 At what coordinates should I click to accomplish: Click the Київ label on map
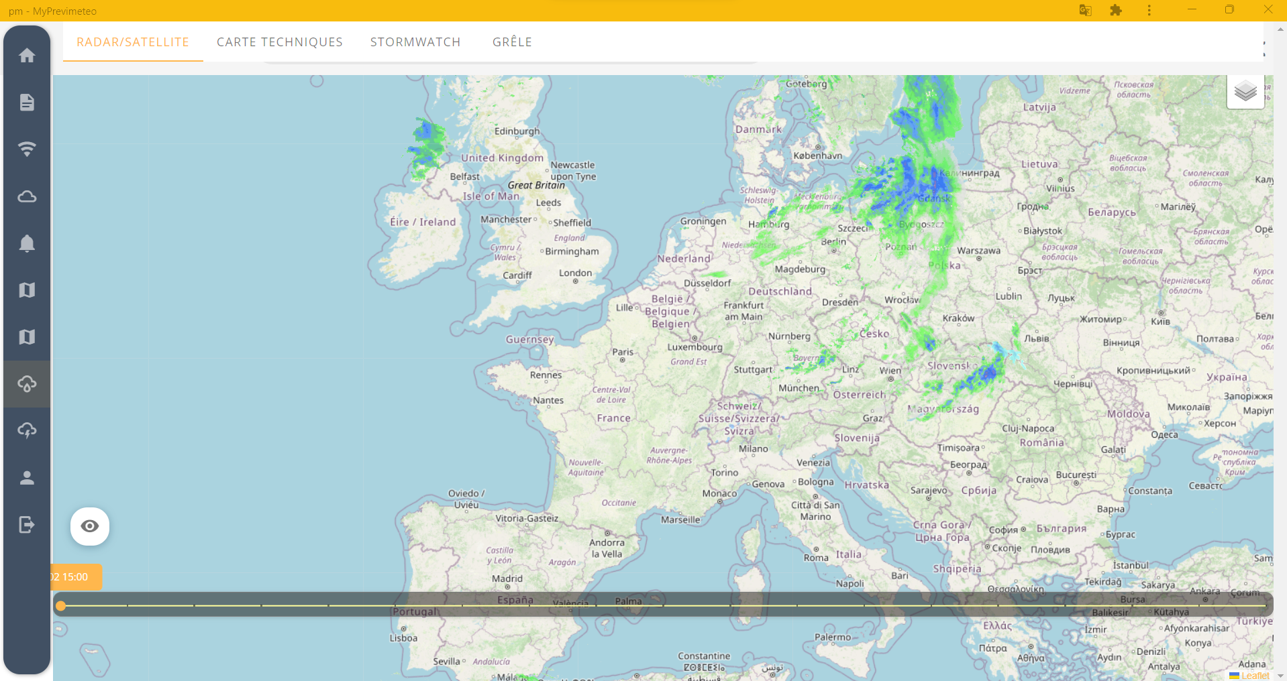click(1160, 322)
